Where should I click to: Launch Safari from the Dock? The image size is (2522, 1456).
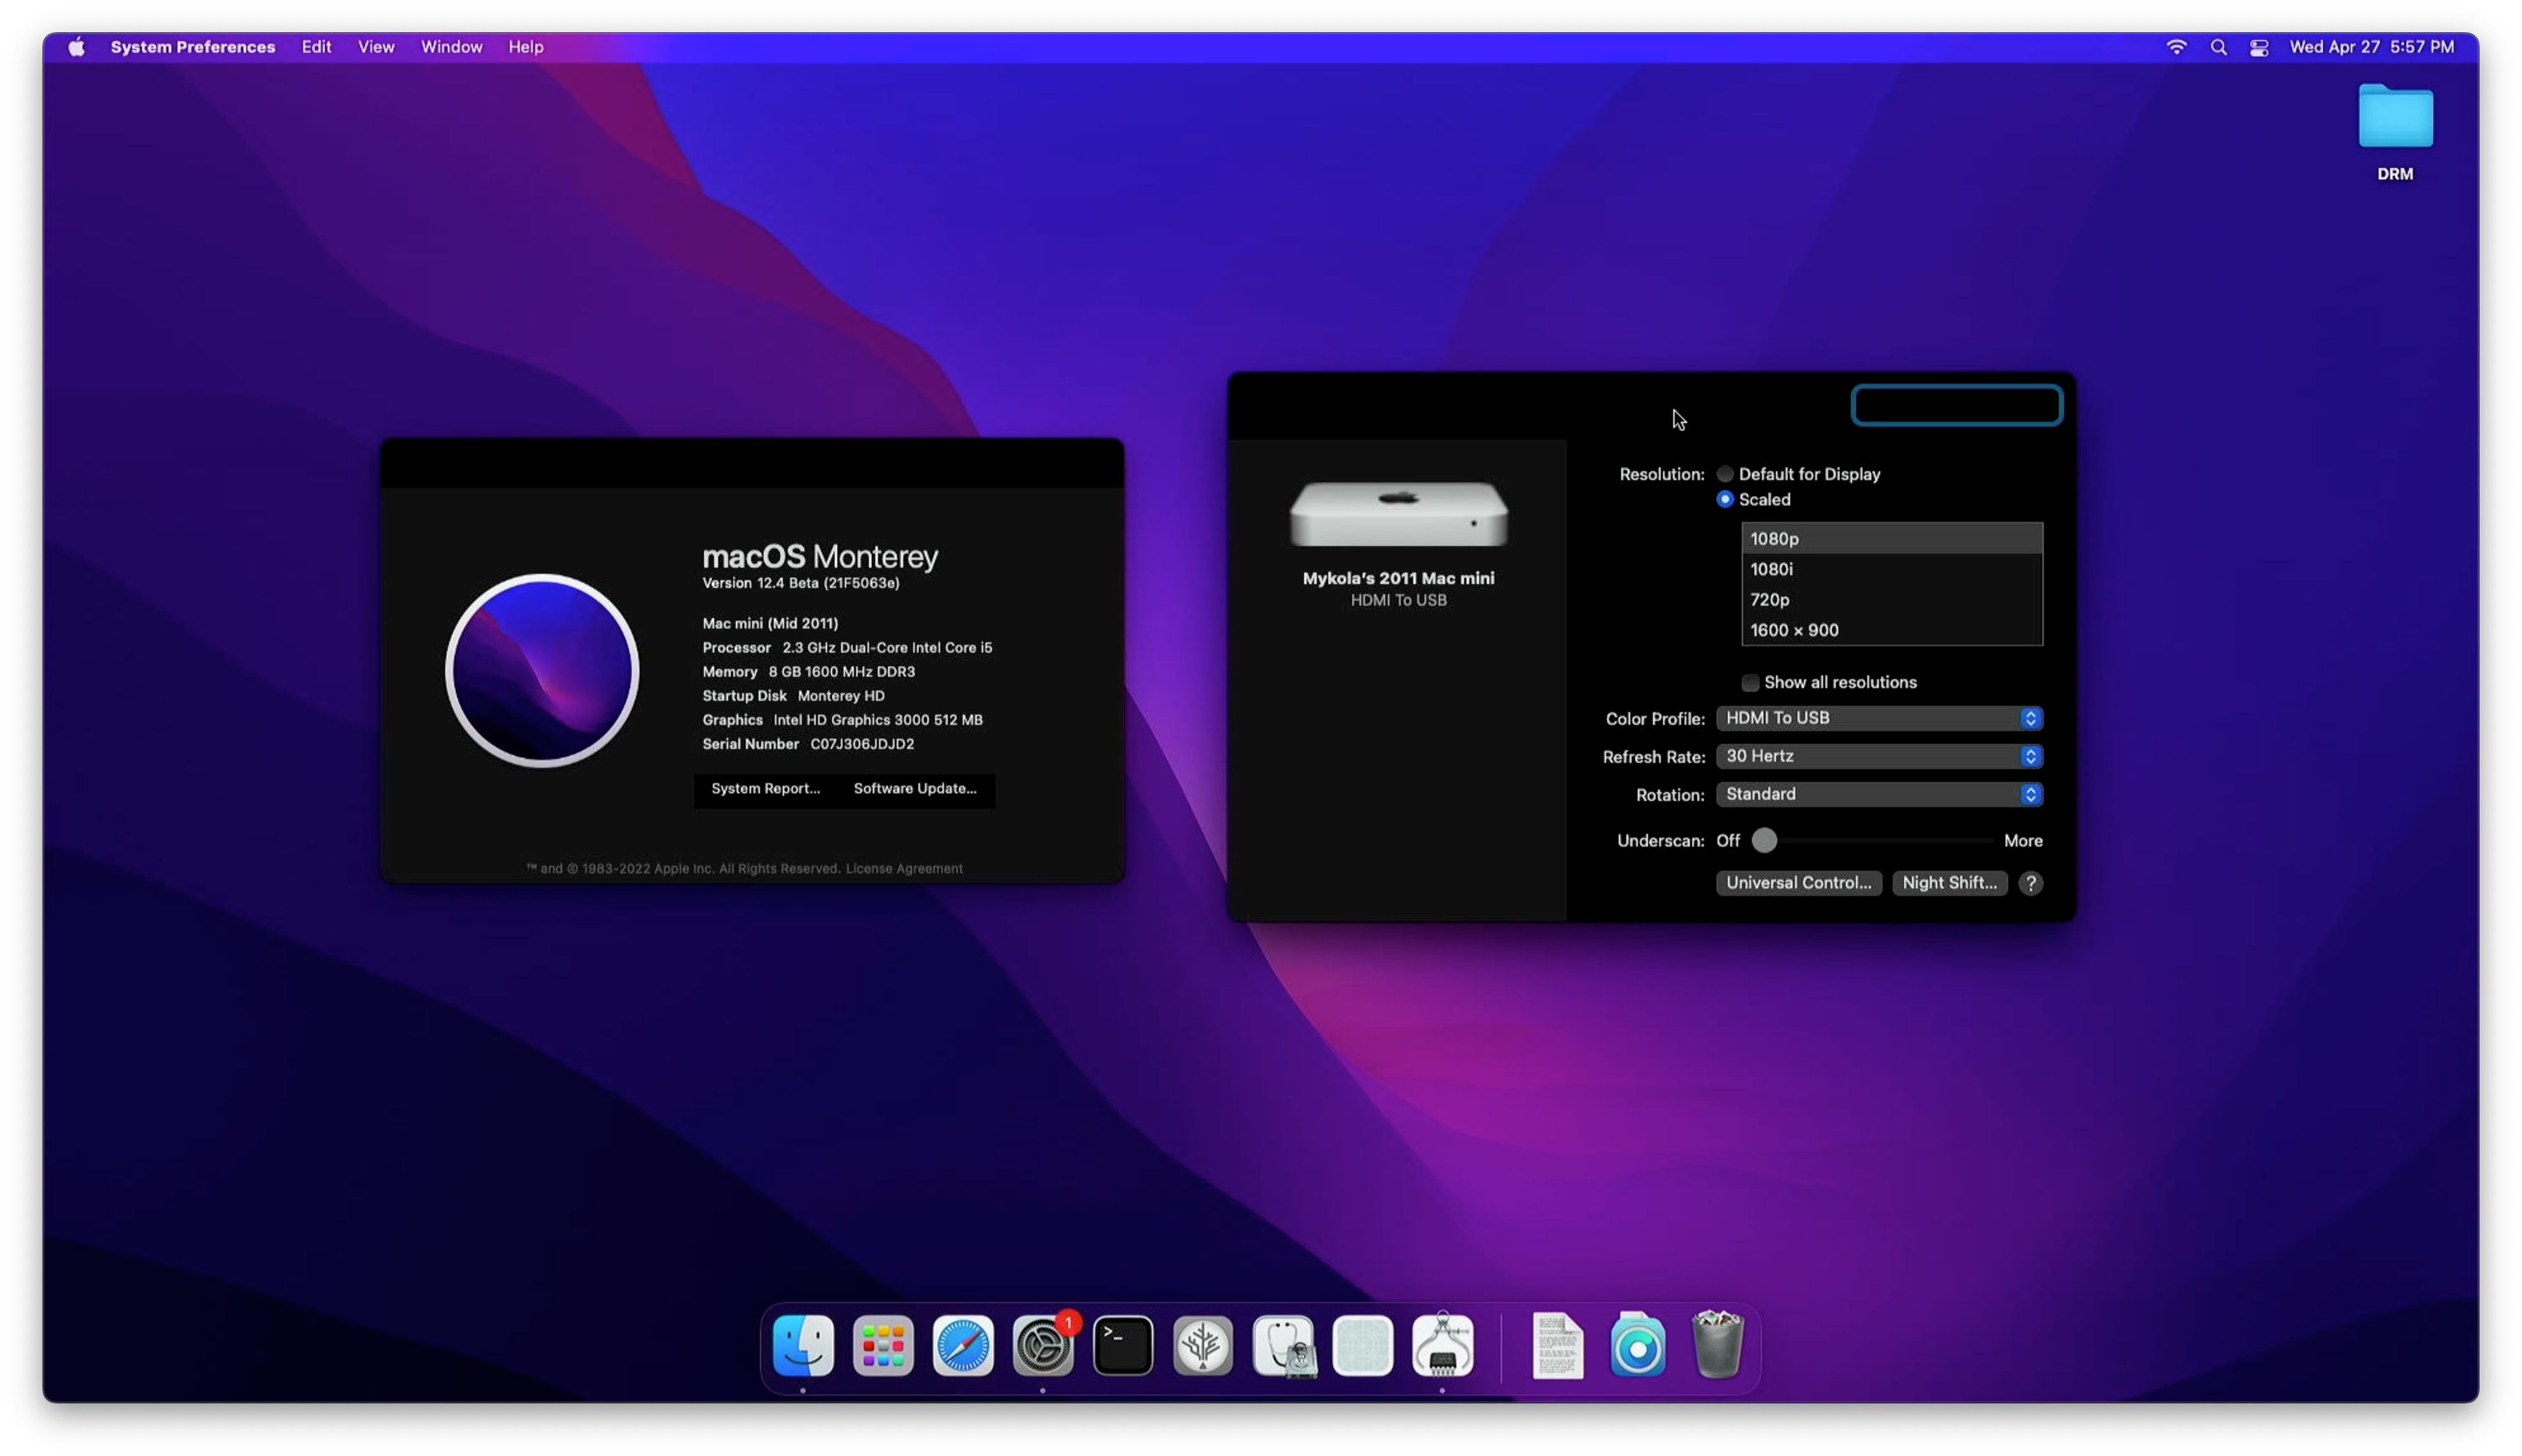pos(963,1345)
